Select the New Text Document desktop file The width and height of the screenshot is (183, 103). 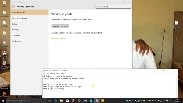[x=176, y=25]
